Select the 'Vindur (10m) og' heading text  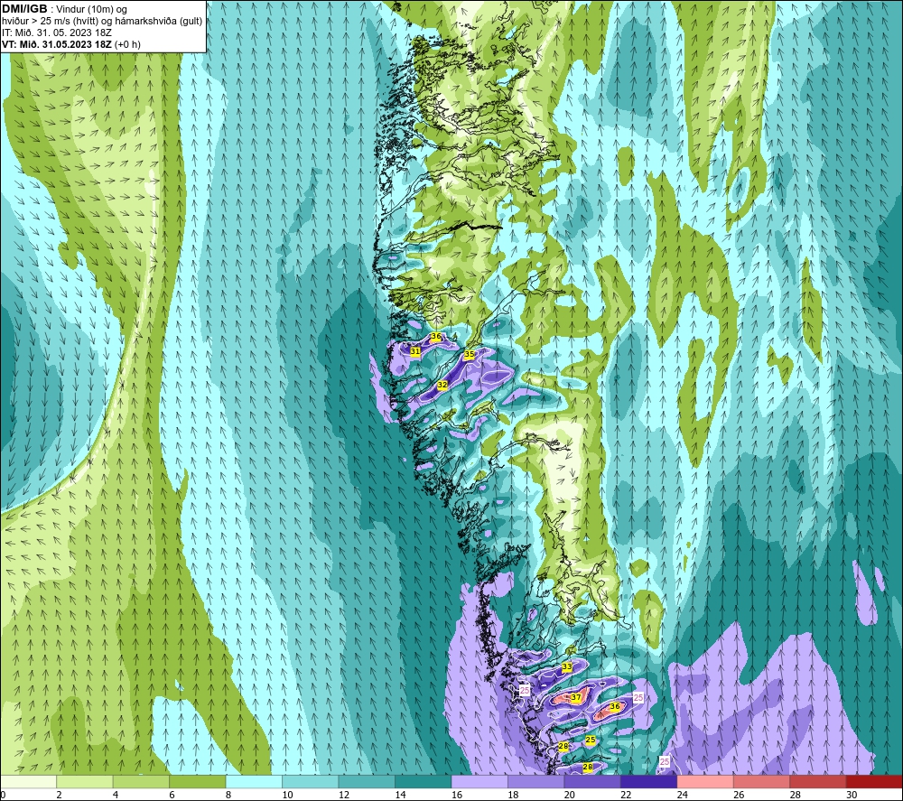91,9
